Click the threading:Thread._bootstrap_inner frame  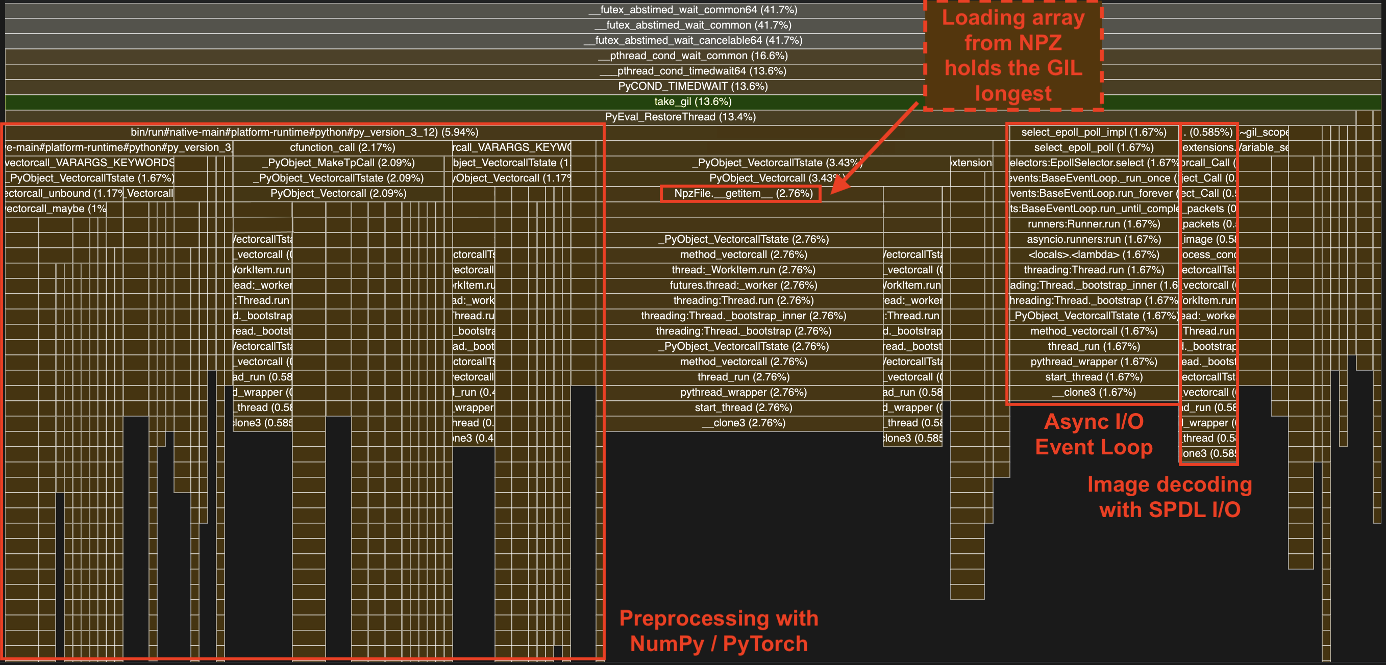point(740,316)
